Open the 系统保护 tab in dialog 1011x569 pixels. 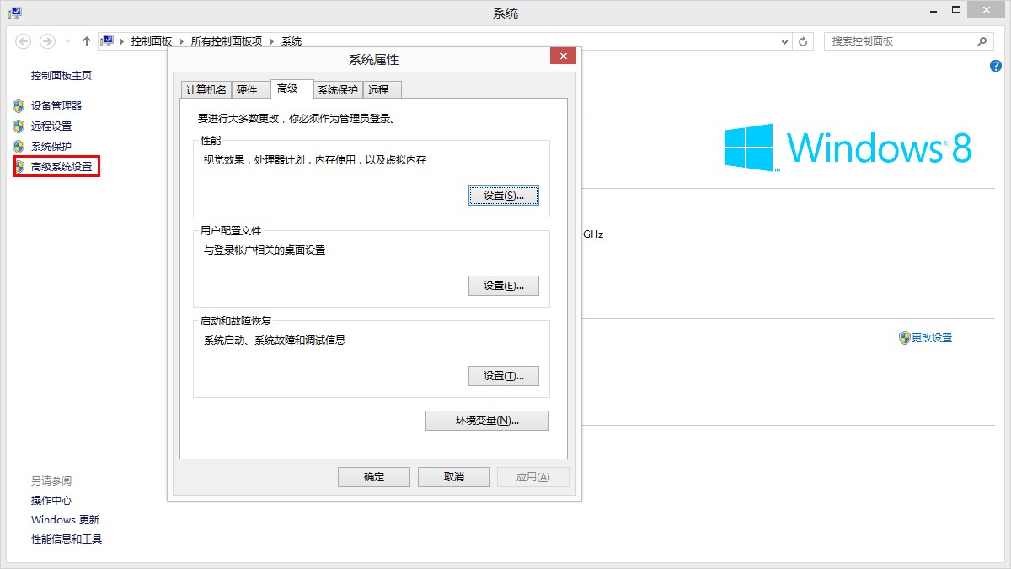337,90
